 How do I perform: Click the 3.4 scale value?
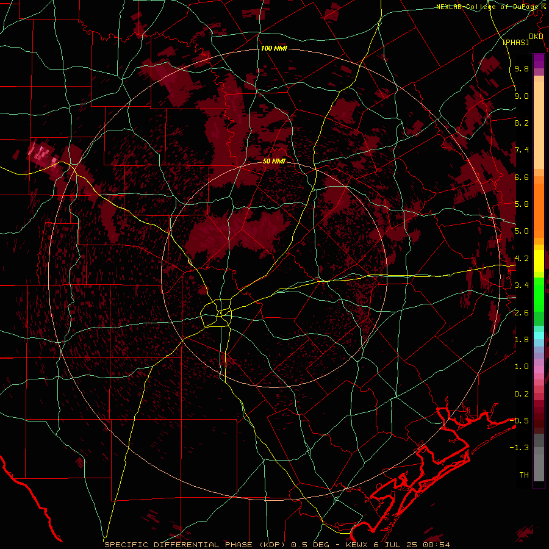click(x=522, y=285)
